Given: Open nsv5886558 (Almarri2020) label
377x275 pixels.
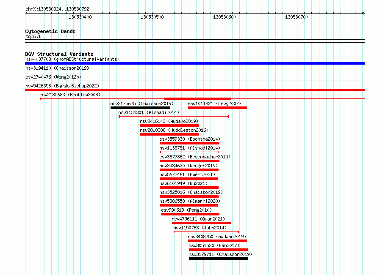Looking at the screenshot, I should tap(190, 201).
